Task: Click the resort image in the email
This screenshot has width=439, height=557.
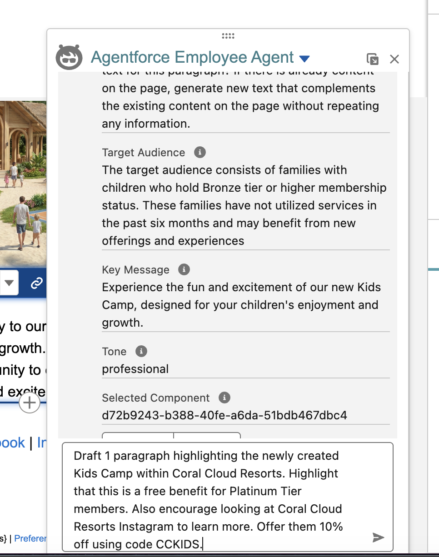Action: (x=23, y=184)
